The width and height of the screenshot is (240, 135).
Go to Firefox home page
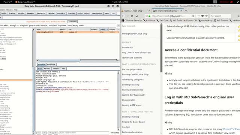click(136, 16)
